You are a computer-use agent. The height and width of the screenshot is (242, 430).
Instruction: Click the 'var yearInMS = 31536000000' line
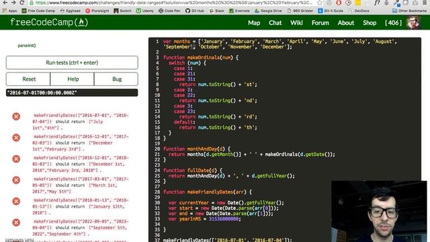click(204, 219)
